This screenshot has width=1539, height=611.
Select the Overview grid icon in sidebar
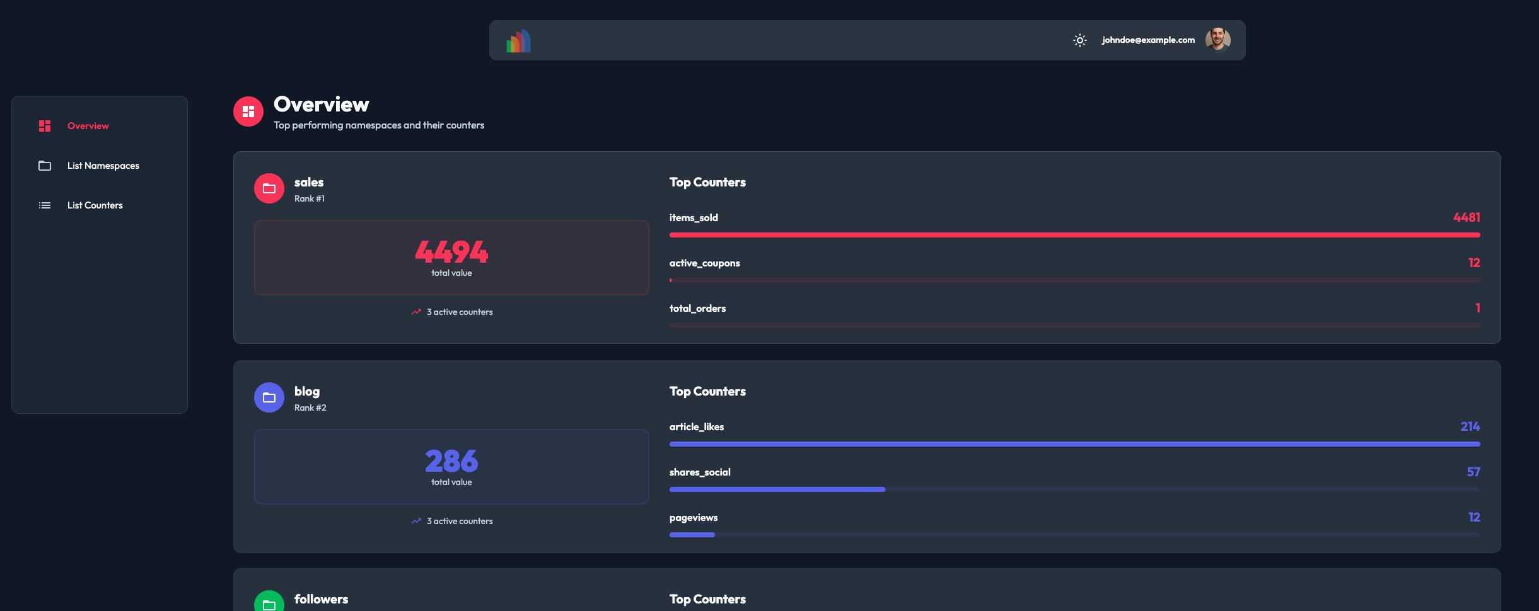click(x=45, y=126)
